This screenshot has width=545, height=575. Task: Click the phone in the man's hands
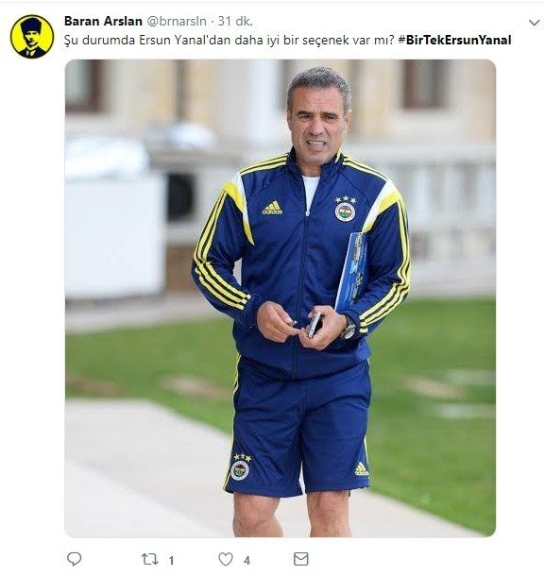point(315,325)
